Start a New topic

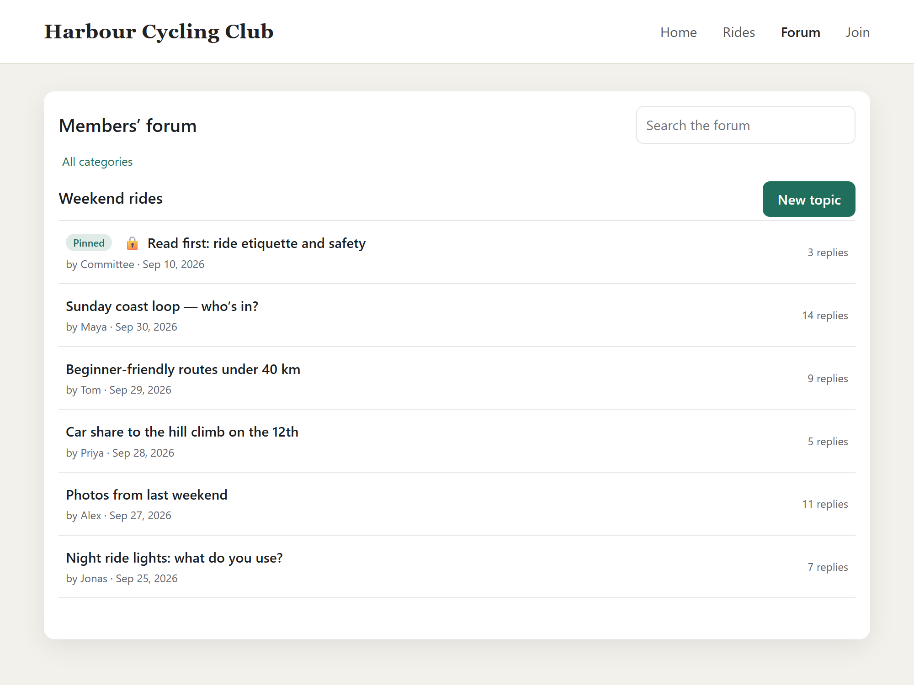click(x=809, y=199)
